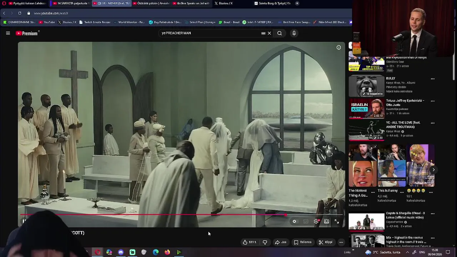
Task: Clear the YouTube search text
Action: (269, 33)
